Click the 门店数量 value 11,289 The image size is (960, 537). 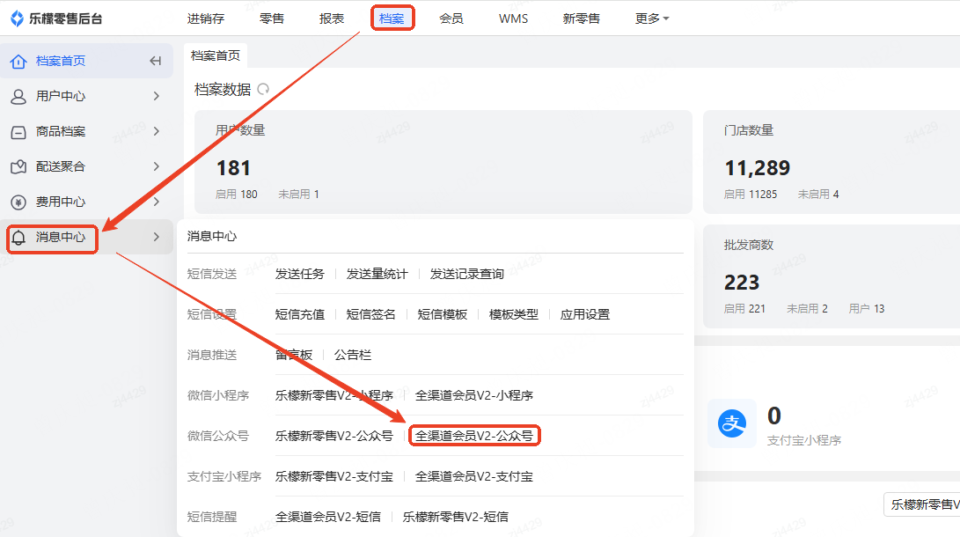758,168
